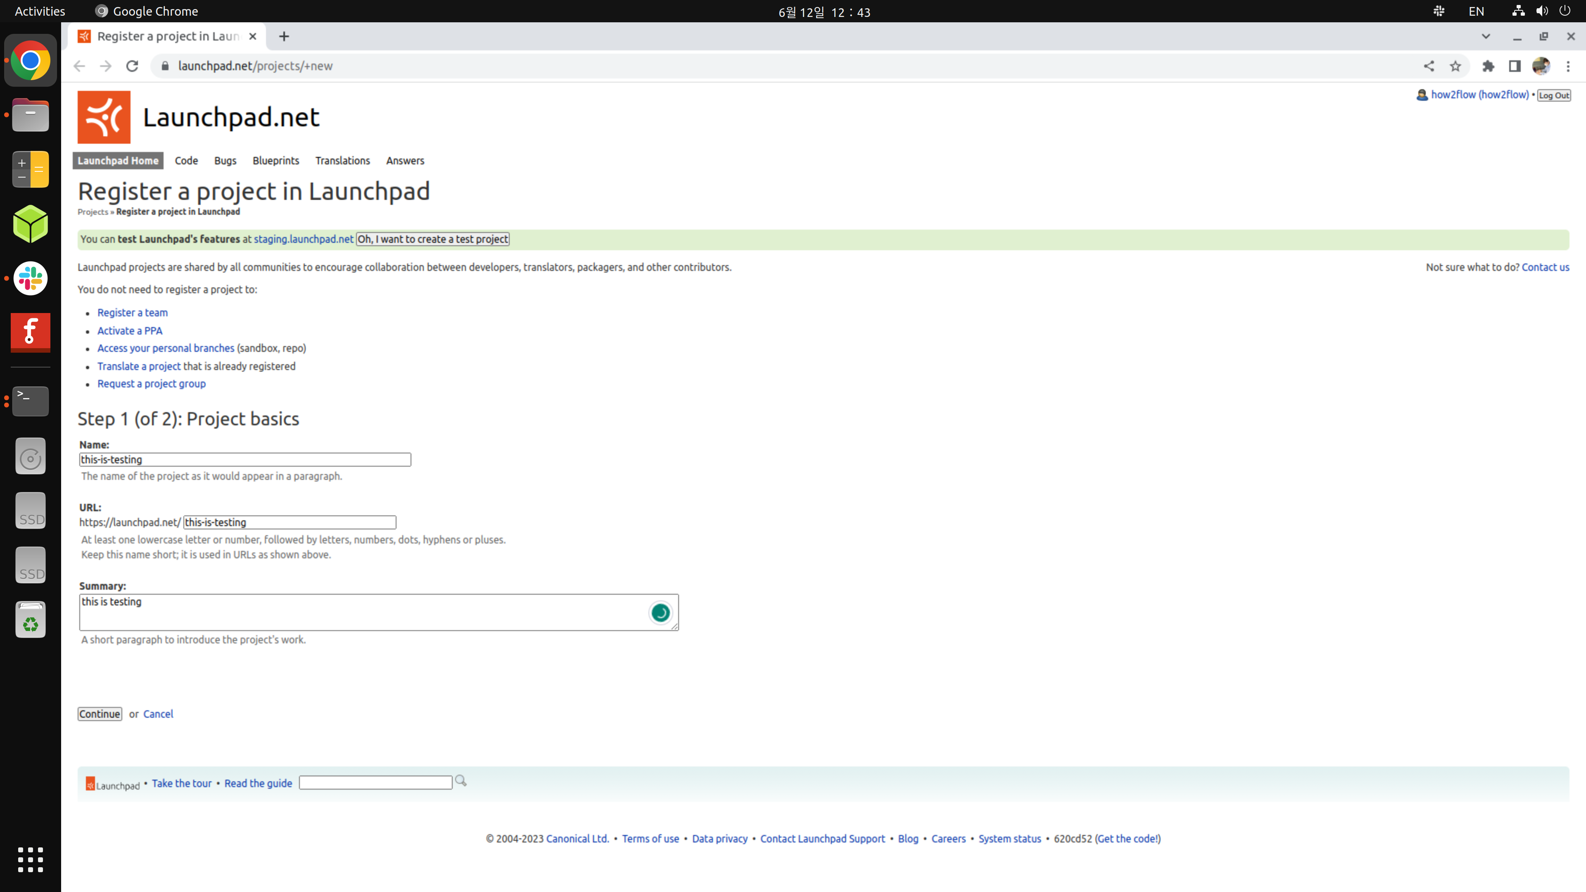Click the search magnifier icon in footer
The height and width of the screenshot is (892, 1586).
[461, 781]
